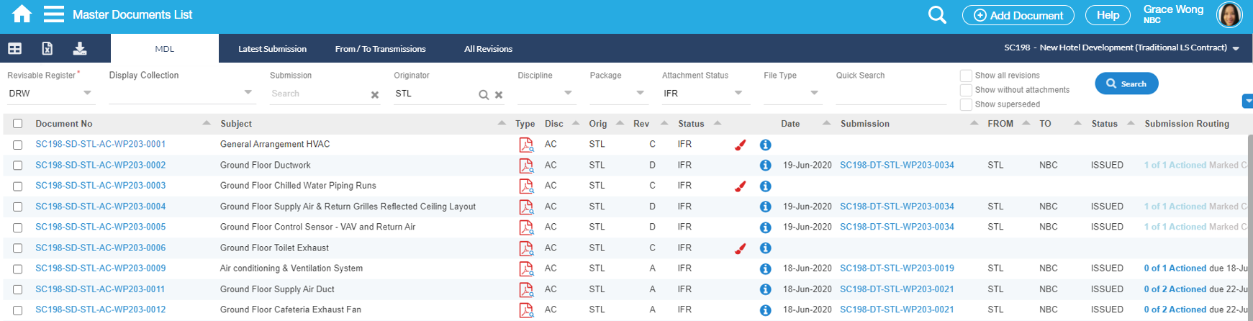Check the box for SC198-SD-STL-AC-WP203-0003 row
The height and width of the screenshot is (321, 1253).
(x=18, y=186)
